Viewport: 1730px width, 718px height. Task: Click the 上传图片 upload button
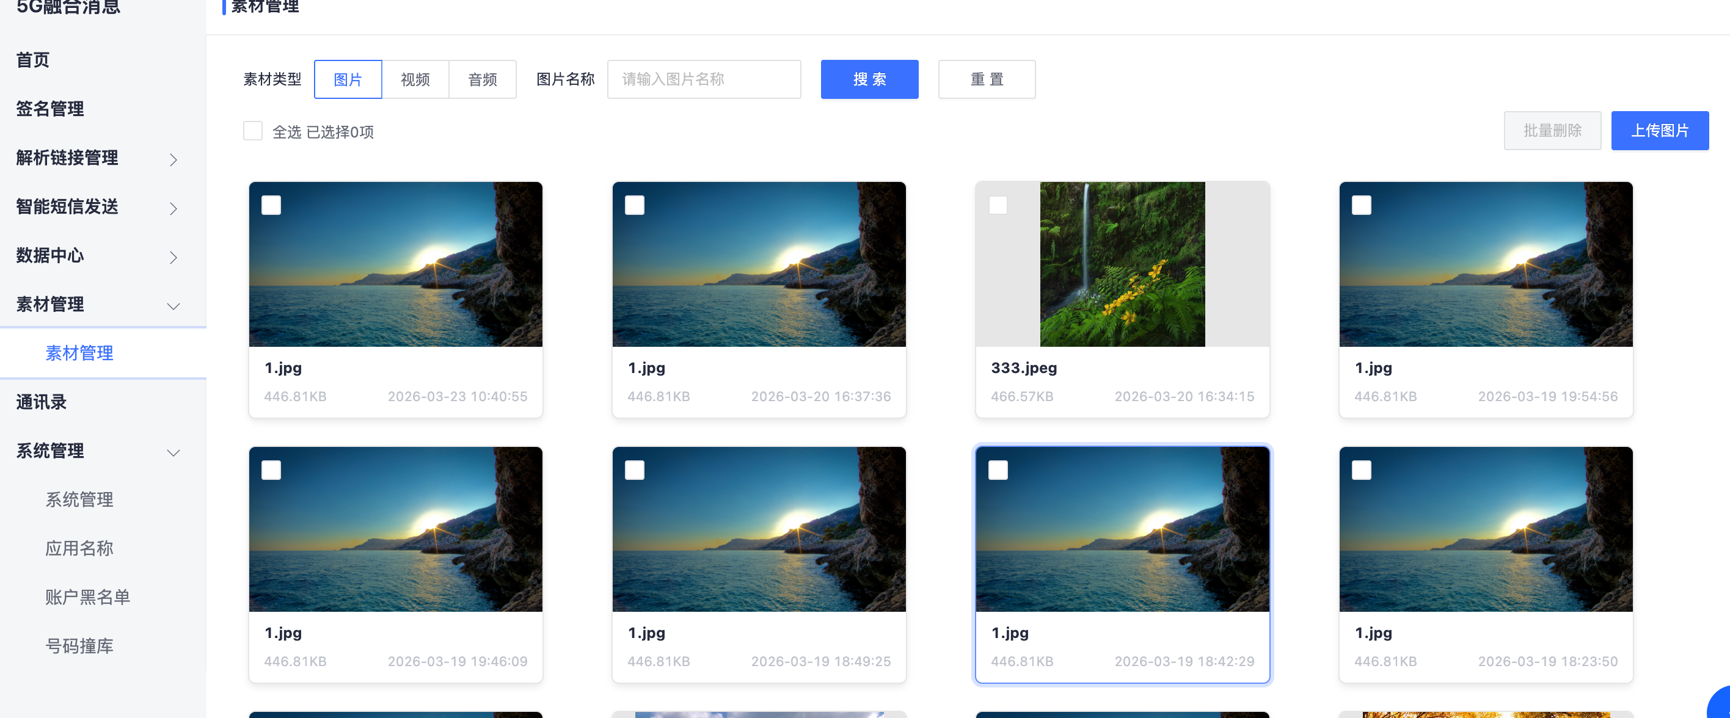1660,130
